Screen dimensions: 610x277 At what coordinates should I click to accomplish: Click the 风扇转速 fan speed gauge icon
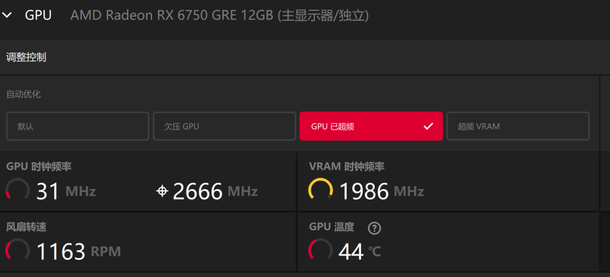(x=17, y=251)
